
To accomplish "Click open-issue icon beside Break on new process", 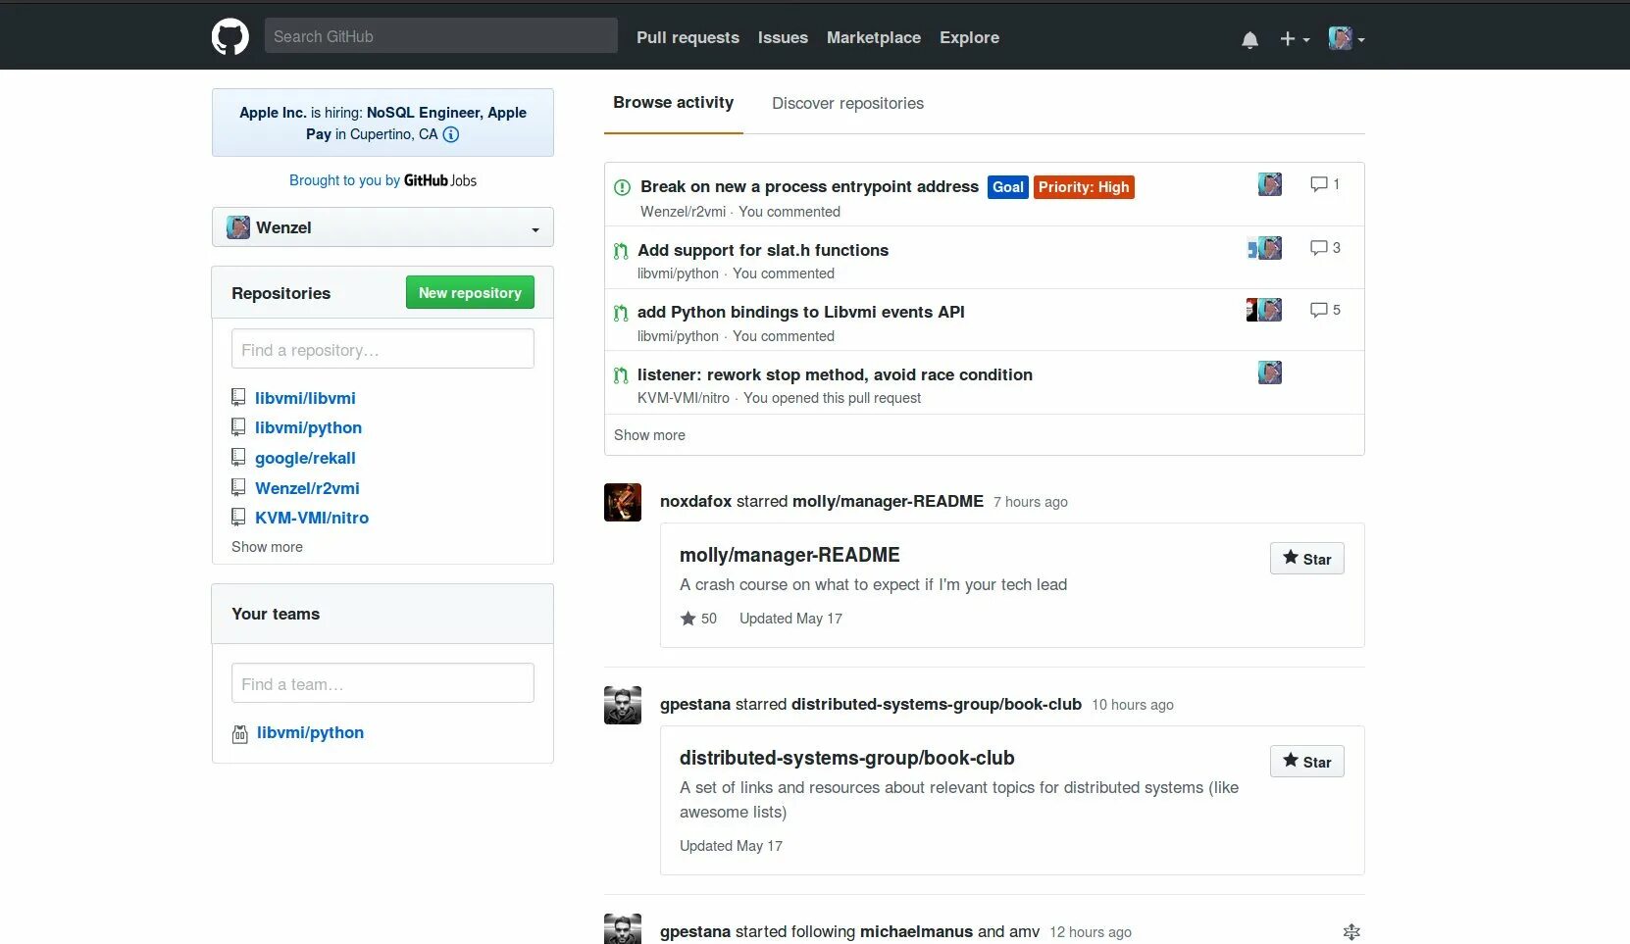I will click(622, 187).
